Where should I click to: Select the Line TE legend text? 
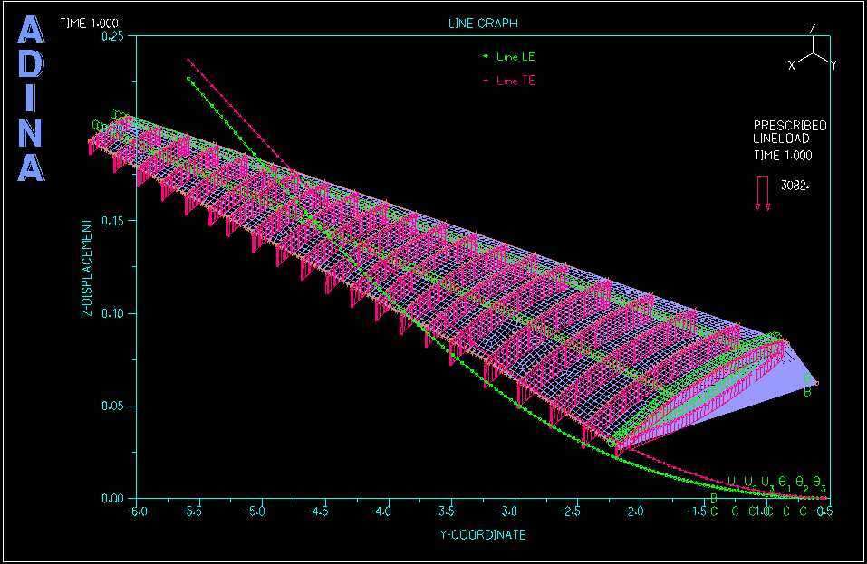515,81
